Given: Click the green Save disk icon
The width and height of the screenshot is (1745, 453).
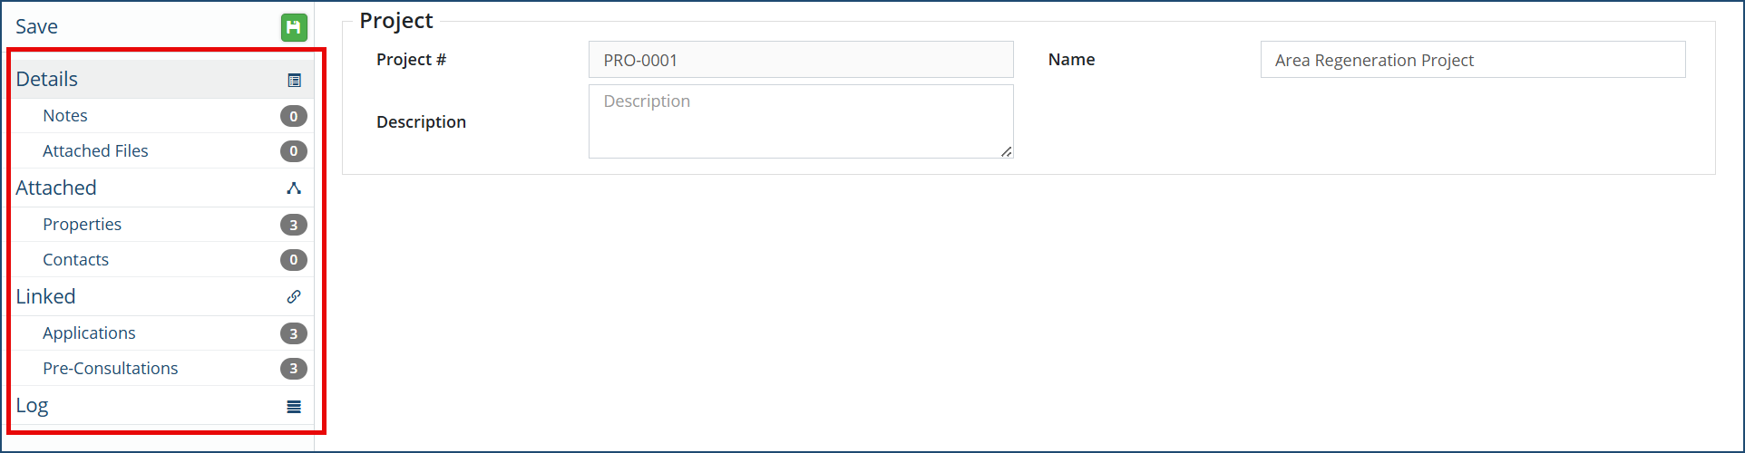Looking at the screenshot, I should pyautogui.click(x=294, y=28).
